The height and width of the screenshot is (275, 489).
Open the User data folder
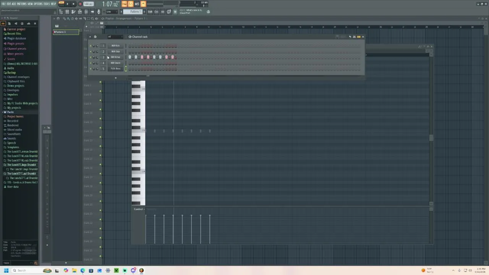click(13, 187)
